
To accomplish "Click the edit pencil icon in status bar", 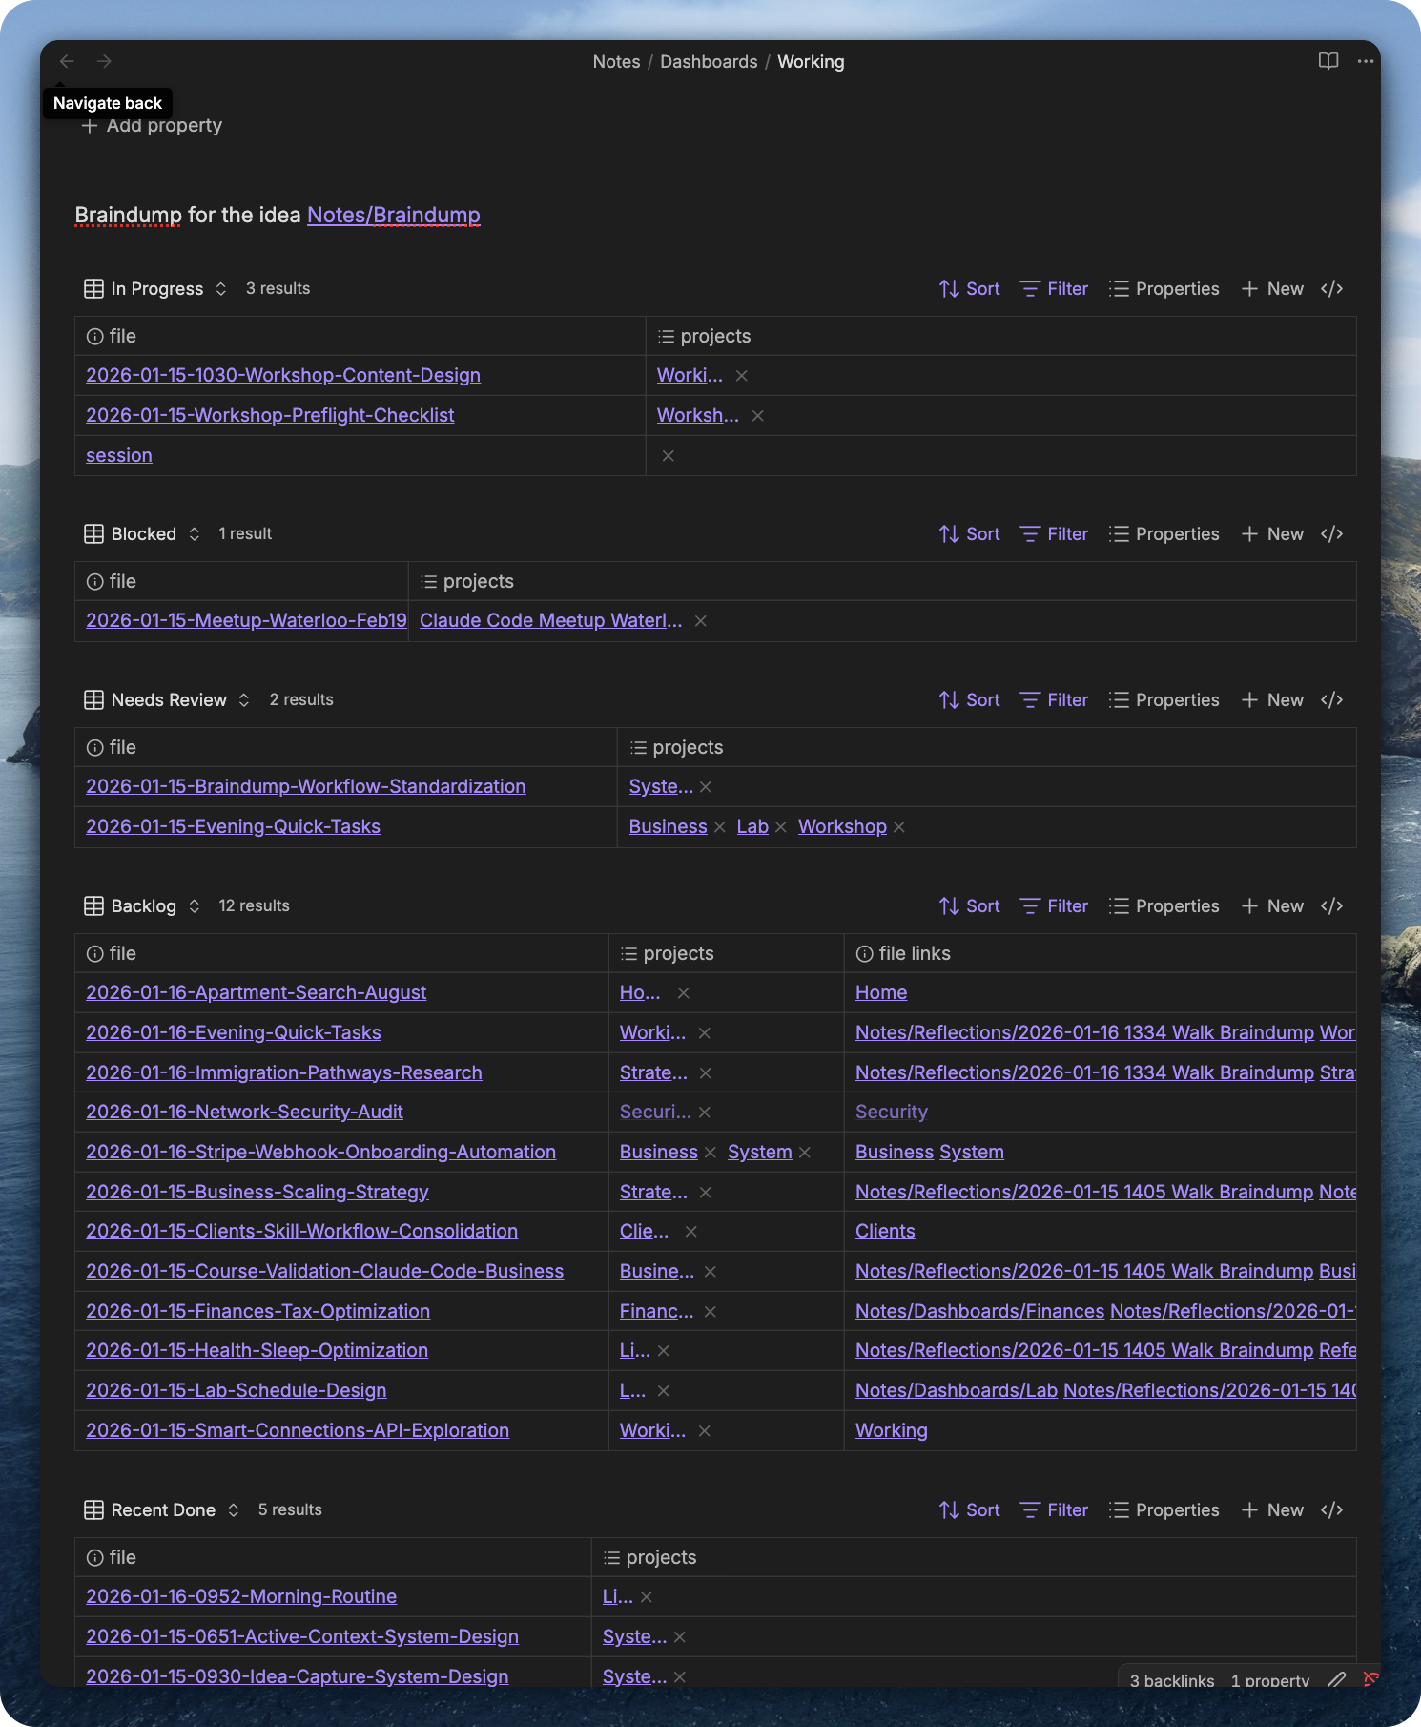I will coord(1337,1680).
